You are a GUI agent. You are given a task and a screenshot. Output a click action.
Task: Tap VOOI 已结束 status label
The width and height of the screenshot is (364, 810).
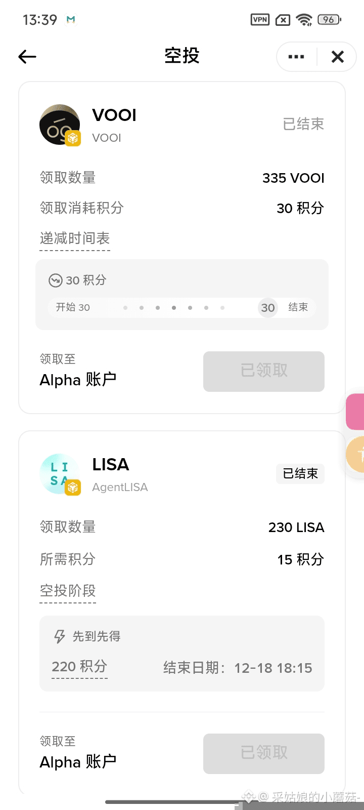303,124
